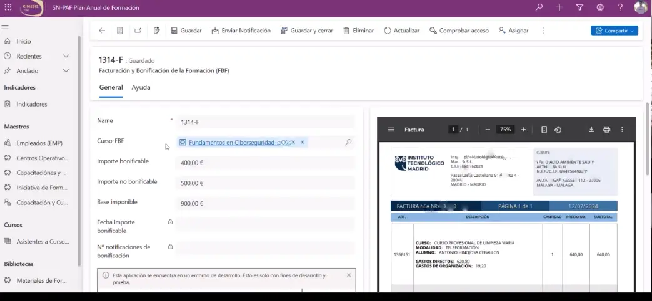The image size is (652, 301).
Task: Click the SN-PAF Plan Anual de Formación title
Action: tap(96, 8)
